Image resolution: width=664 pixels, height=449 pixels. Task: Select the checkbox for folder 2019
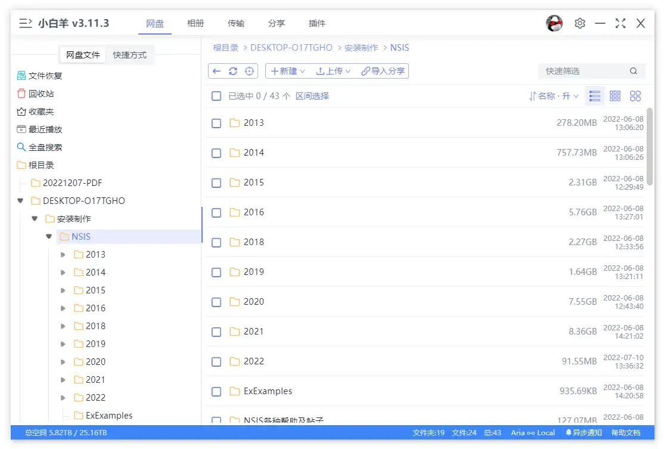pos(216,272)
